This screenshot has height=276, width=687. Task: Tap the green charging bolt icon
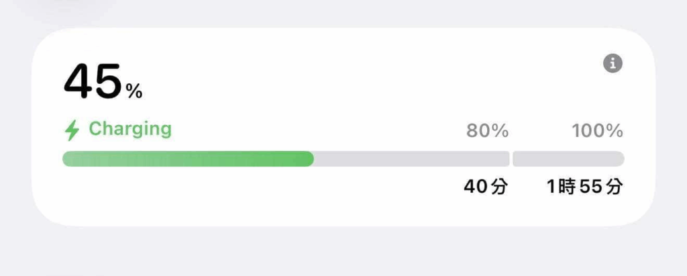72,130
